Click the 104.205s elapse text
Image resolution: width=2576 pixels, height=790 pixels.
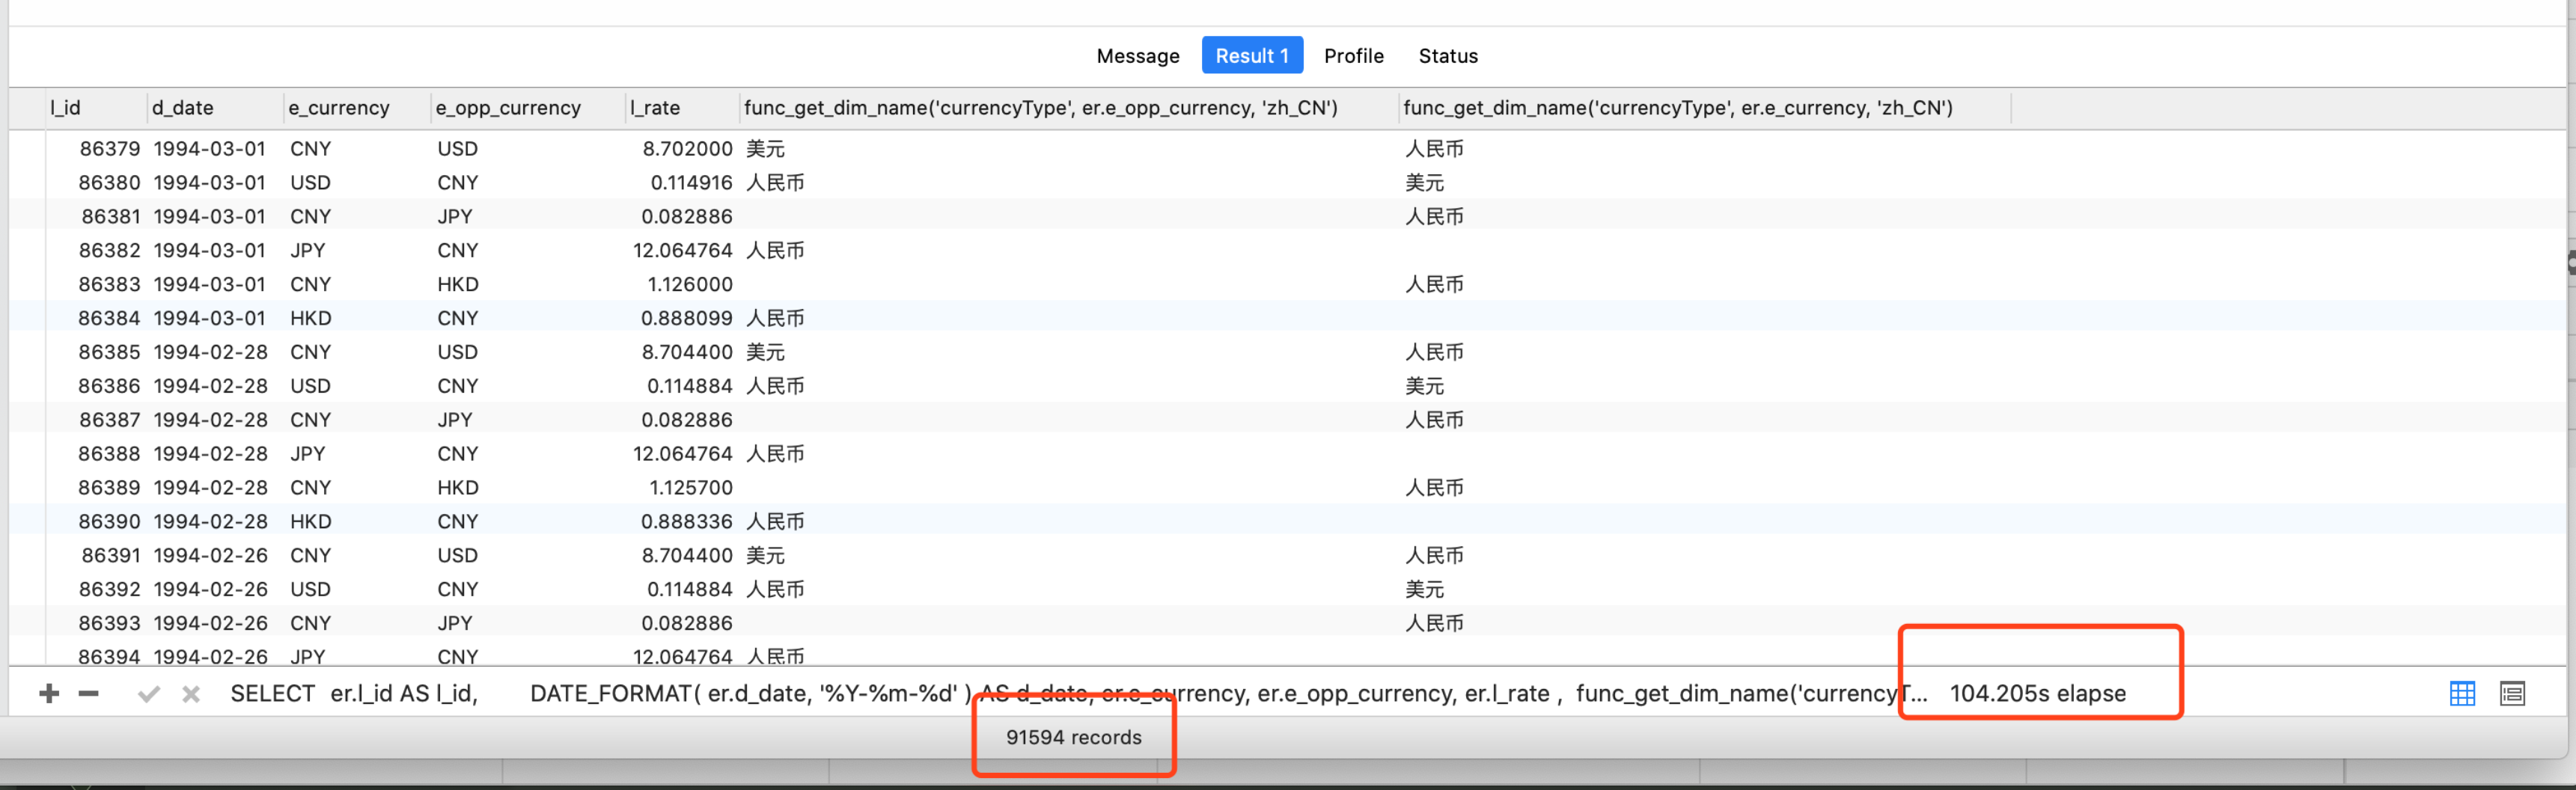pos(2037,694)
